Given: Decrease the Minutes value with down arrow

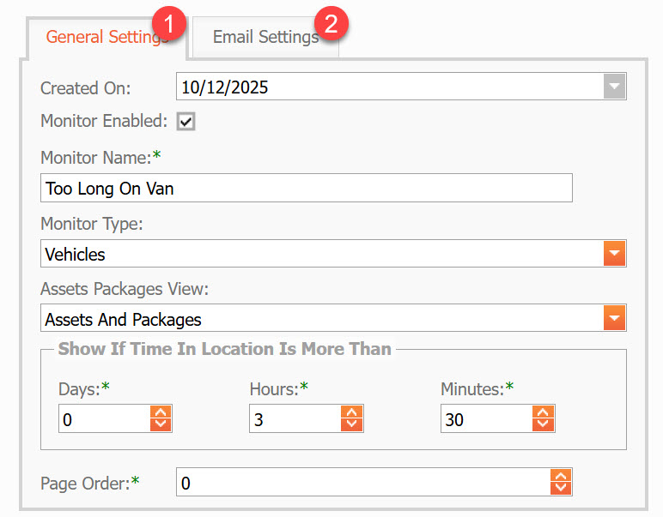Looking at the screenshot, I should pos(544,424).
